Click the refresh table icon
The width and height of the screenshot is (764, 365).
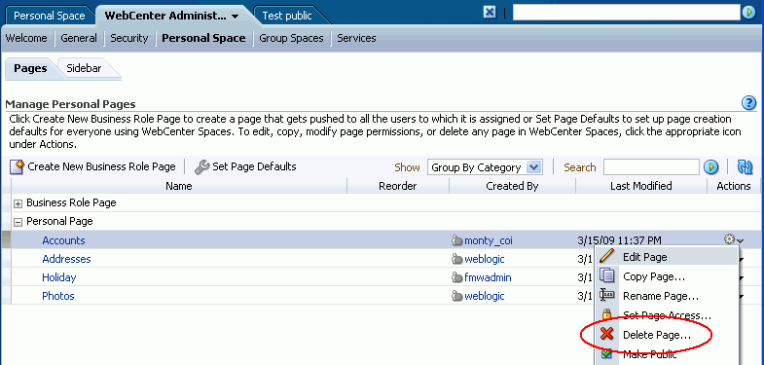[x=745, y=167]
